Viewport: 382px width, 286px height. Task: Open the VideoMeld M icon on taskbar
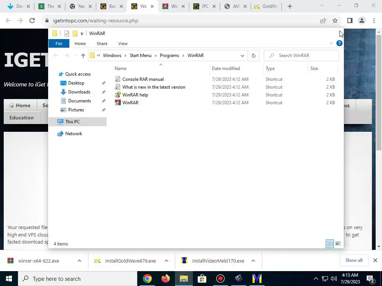point(257,279)
